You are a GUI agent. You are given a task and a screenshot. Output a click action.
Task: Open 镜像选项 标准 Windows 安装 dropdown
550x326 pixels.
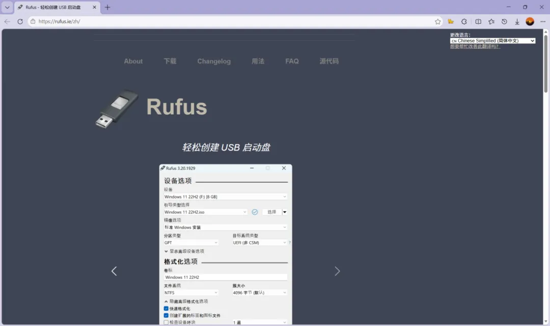[225, 227]
